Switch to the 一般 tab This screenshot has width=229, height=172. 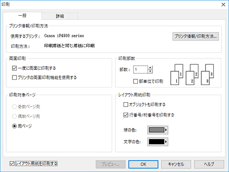point(22,16)
